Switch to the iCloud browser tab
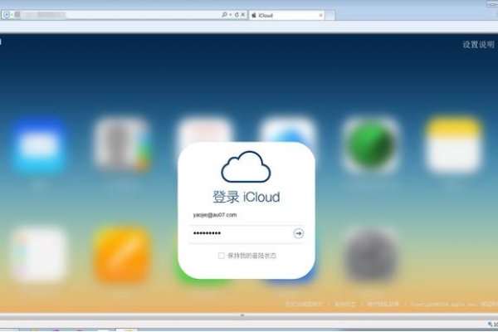Viewport: 498px width, 332px height. click(x=286, y=15)
